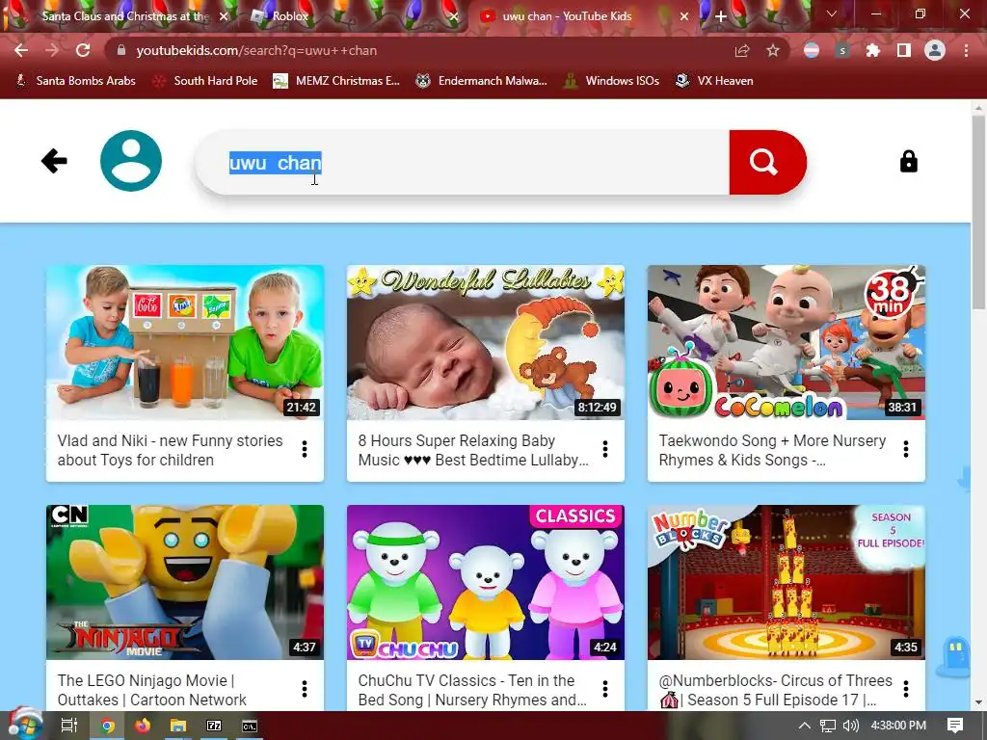
Task: Open the video titled '8 Hours Super Relaxing Baby'
Action: 473,450
